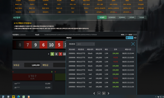This screenshot has width=164, height=98.
Task: Open KakaoTalk from the taskbar
Action: [x=13, y=97]
